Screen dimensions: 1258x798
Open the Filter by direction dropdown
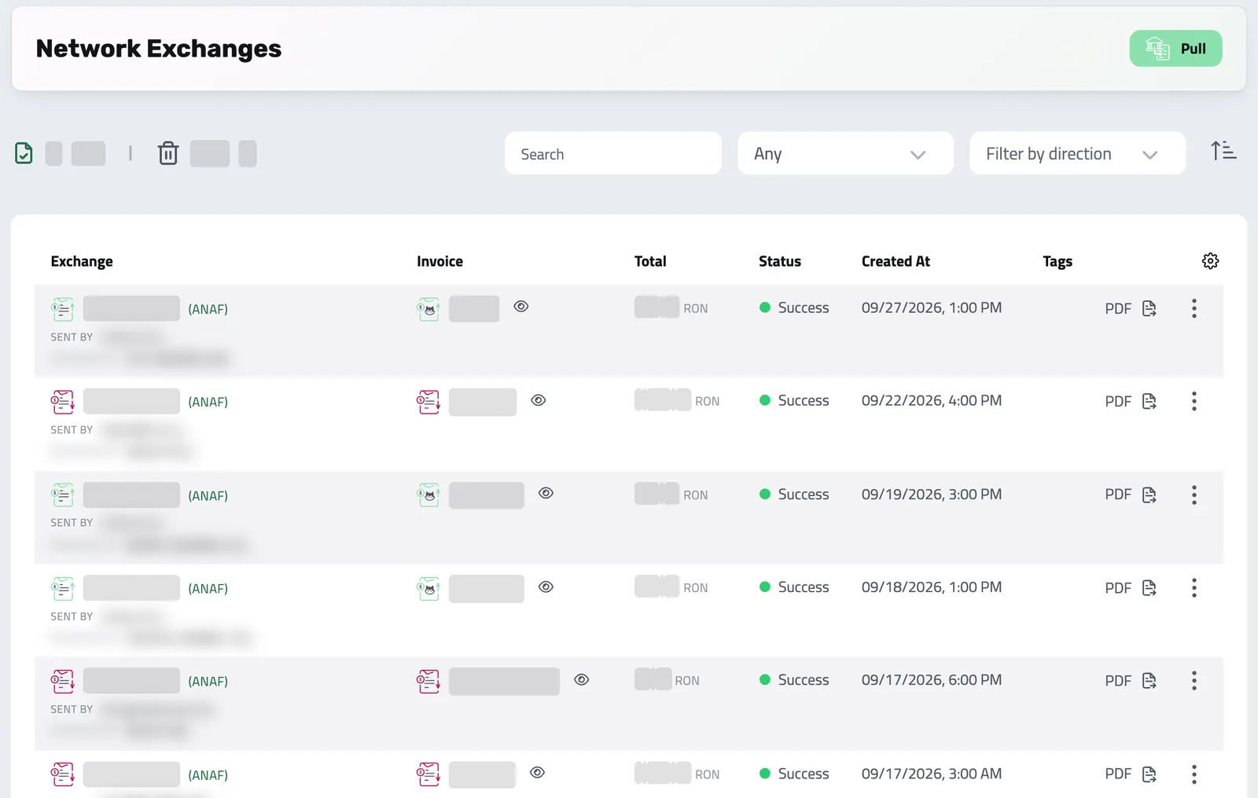click(x=1077, y=153)
